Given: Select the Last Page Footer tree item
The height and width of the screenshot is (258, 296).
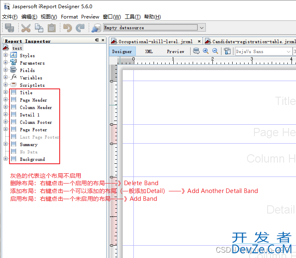Looking at the screenshot, I should [x=40, y=137].
